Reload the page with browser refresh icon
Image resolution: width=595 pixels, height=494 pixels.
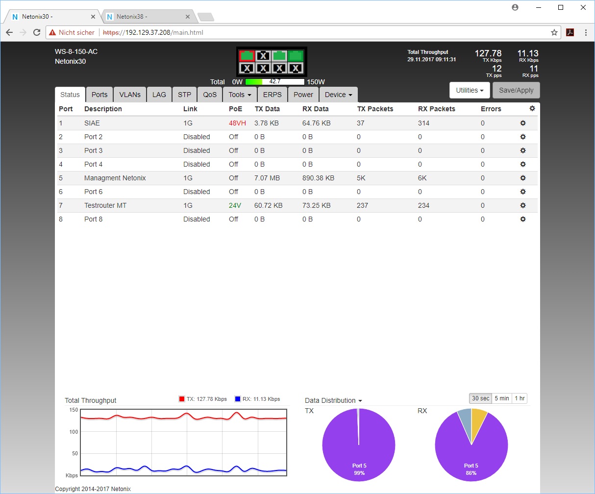pos(37,33)
